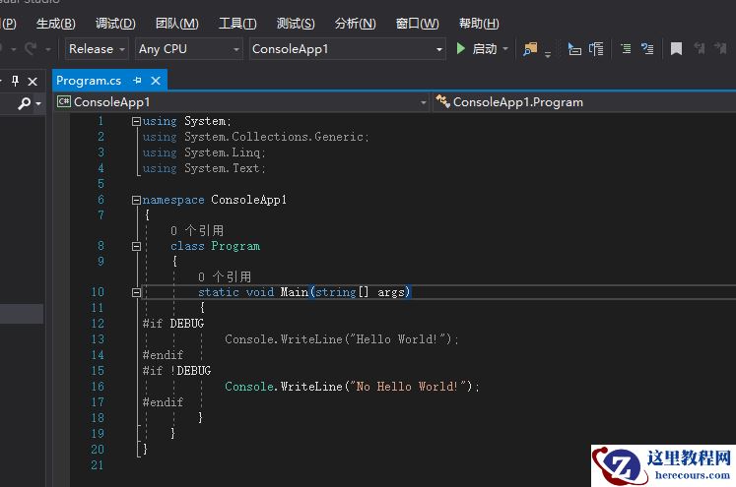
Task: Open the 工具(T) tools menu
Action: point(236,23)
